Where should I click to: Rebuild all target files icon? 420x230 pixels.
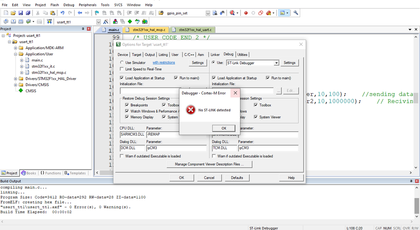(x=21, y=22)
